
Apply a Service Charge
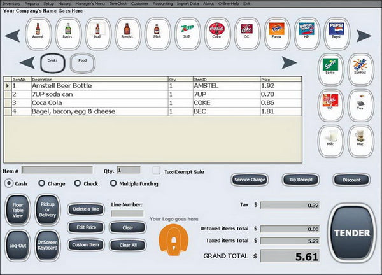(x=250, y=180)
